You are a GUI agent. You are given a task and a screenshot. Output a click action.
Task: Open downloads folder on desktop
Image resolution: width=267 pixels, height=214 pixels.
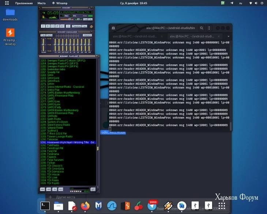pos(10,15)
